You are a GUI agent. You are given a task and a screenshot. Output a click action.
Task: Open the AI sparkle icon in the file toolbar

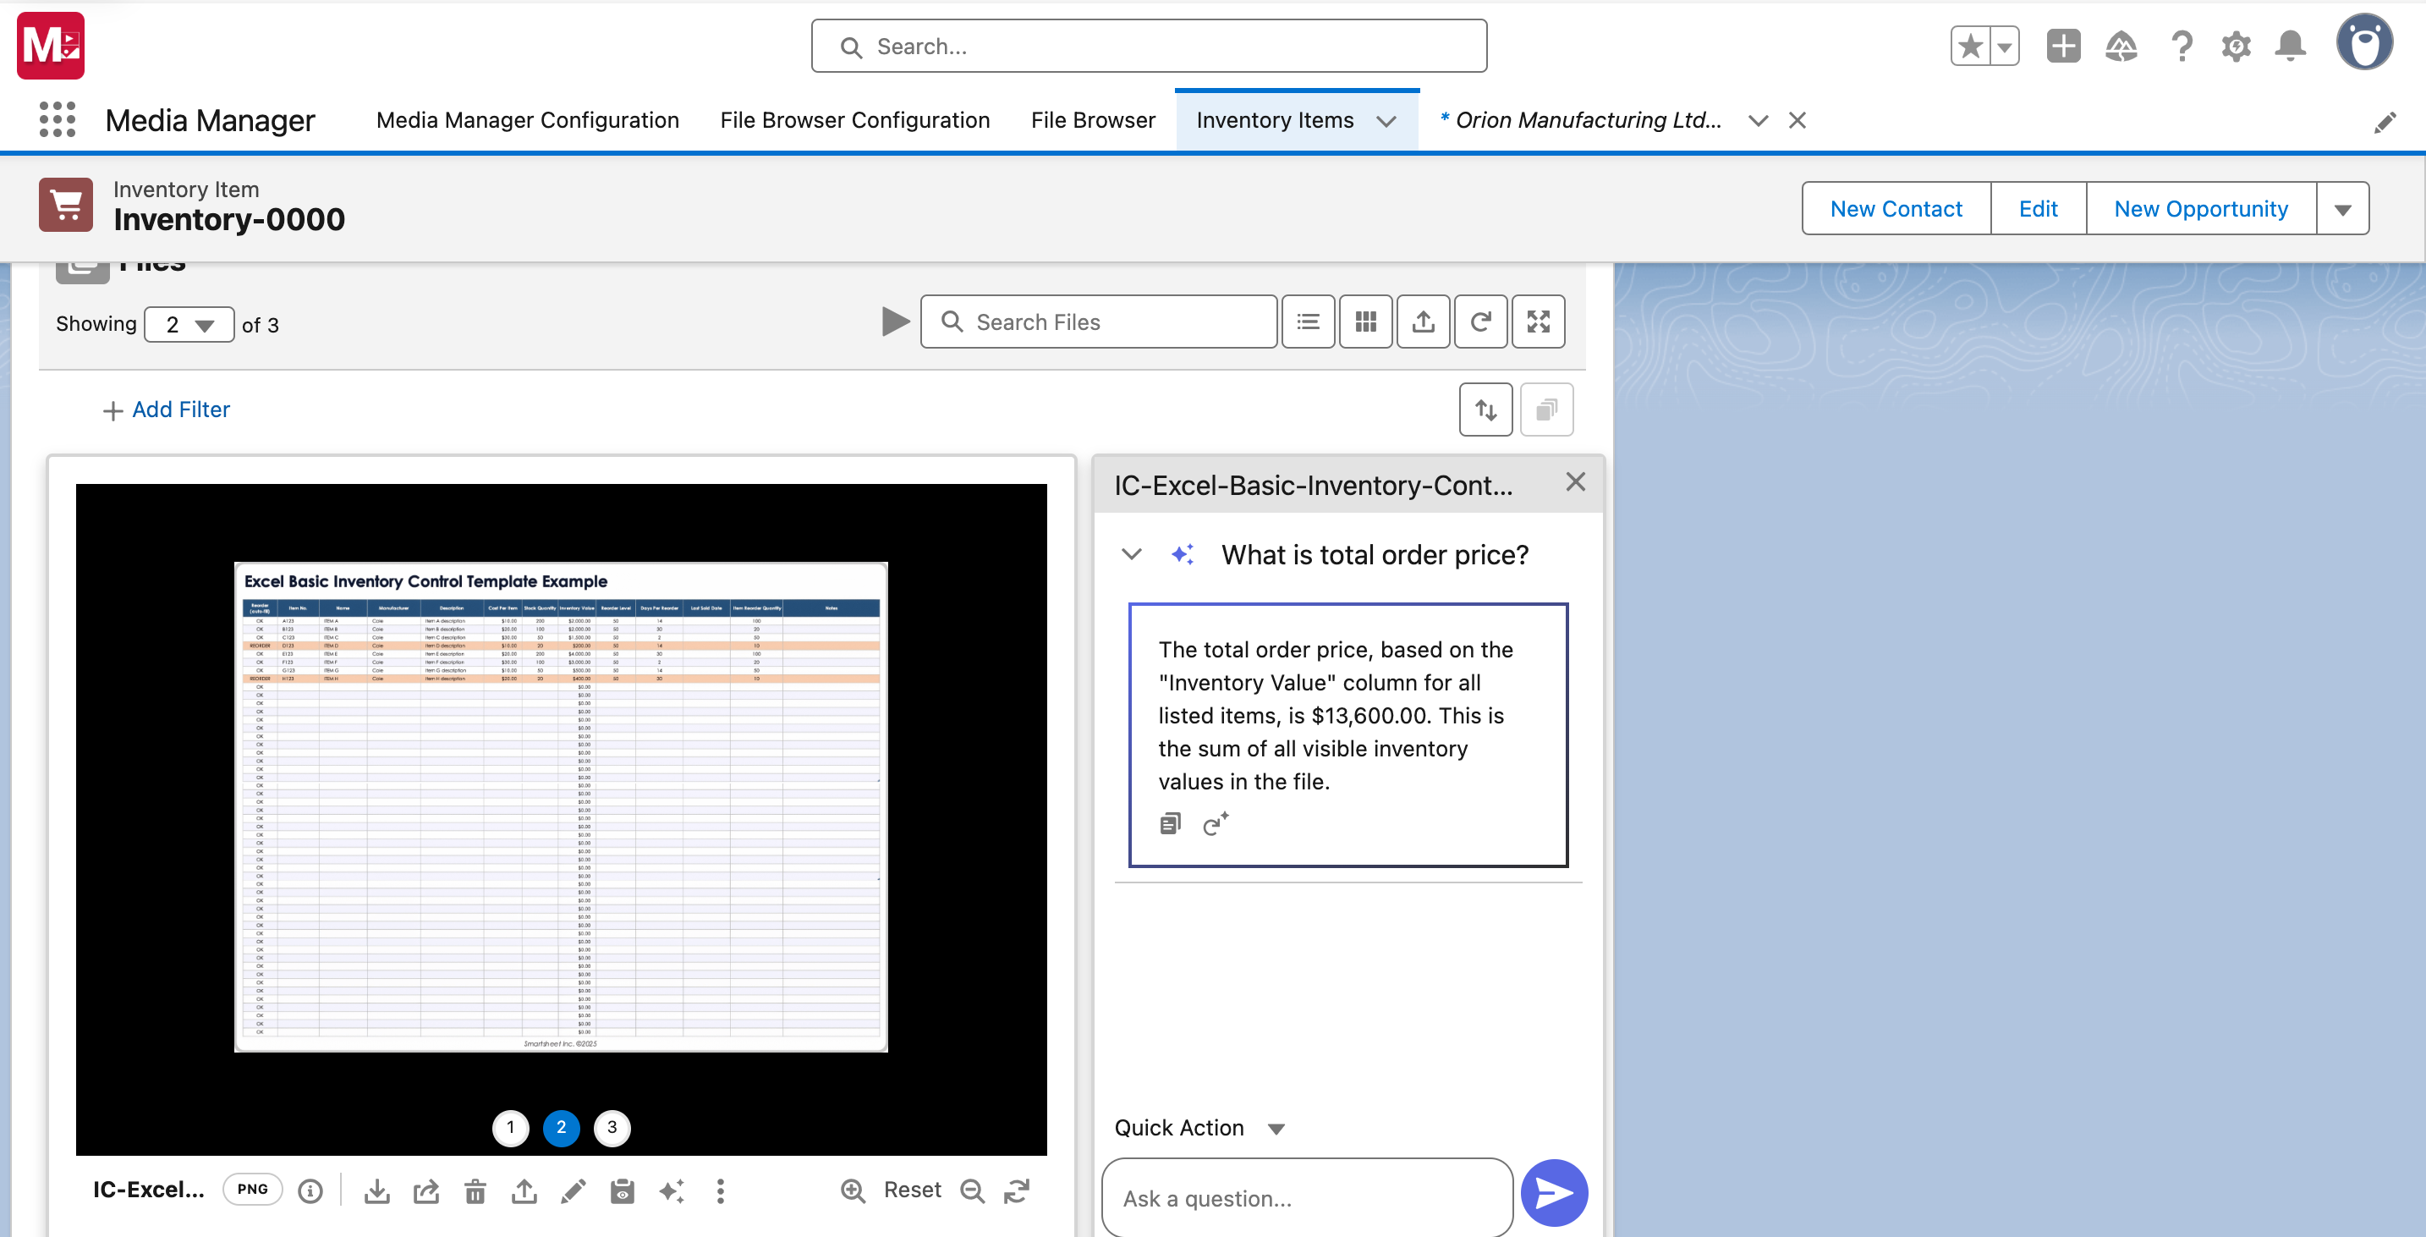coord(672,1190)
